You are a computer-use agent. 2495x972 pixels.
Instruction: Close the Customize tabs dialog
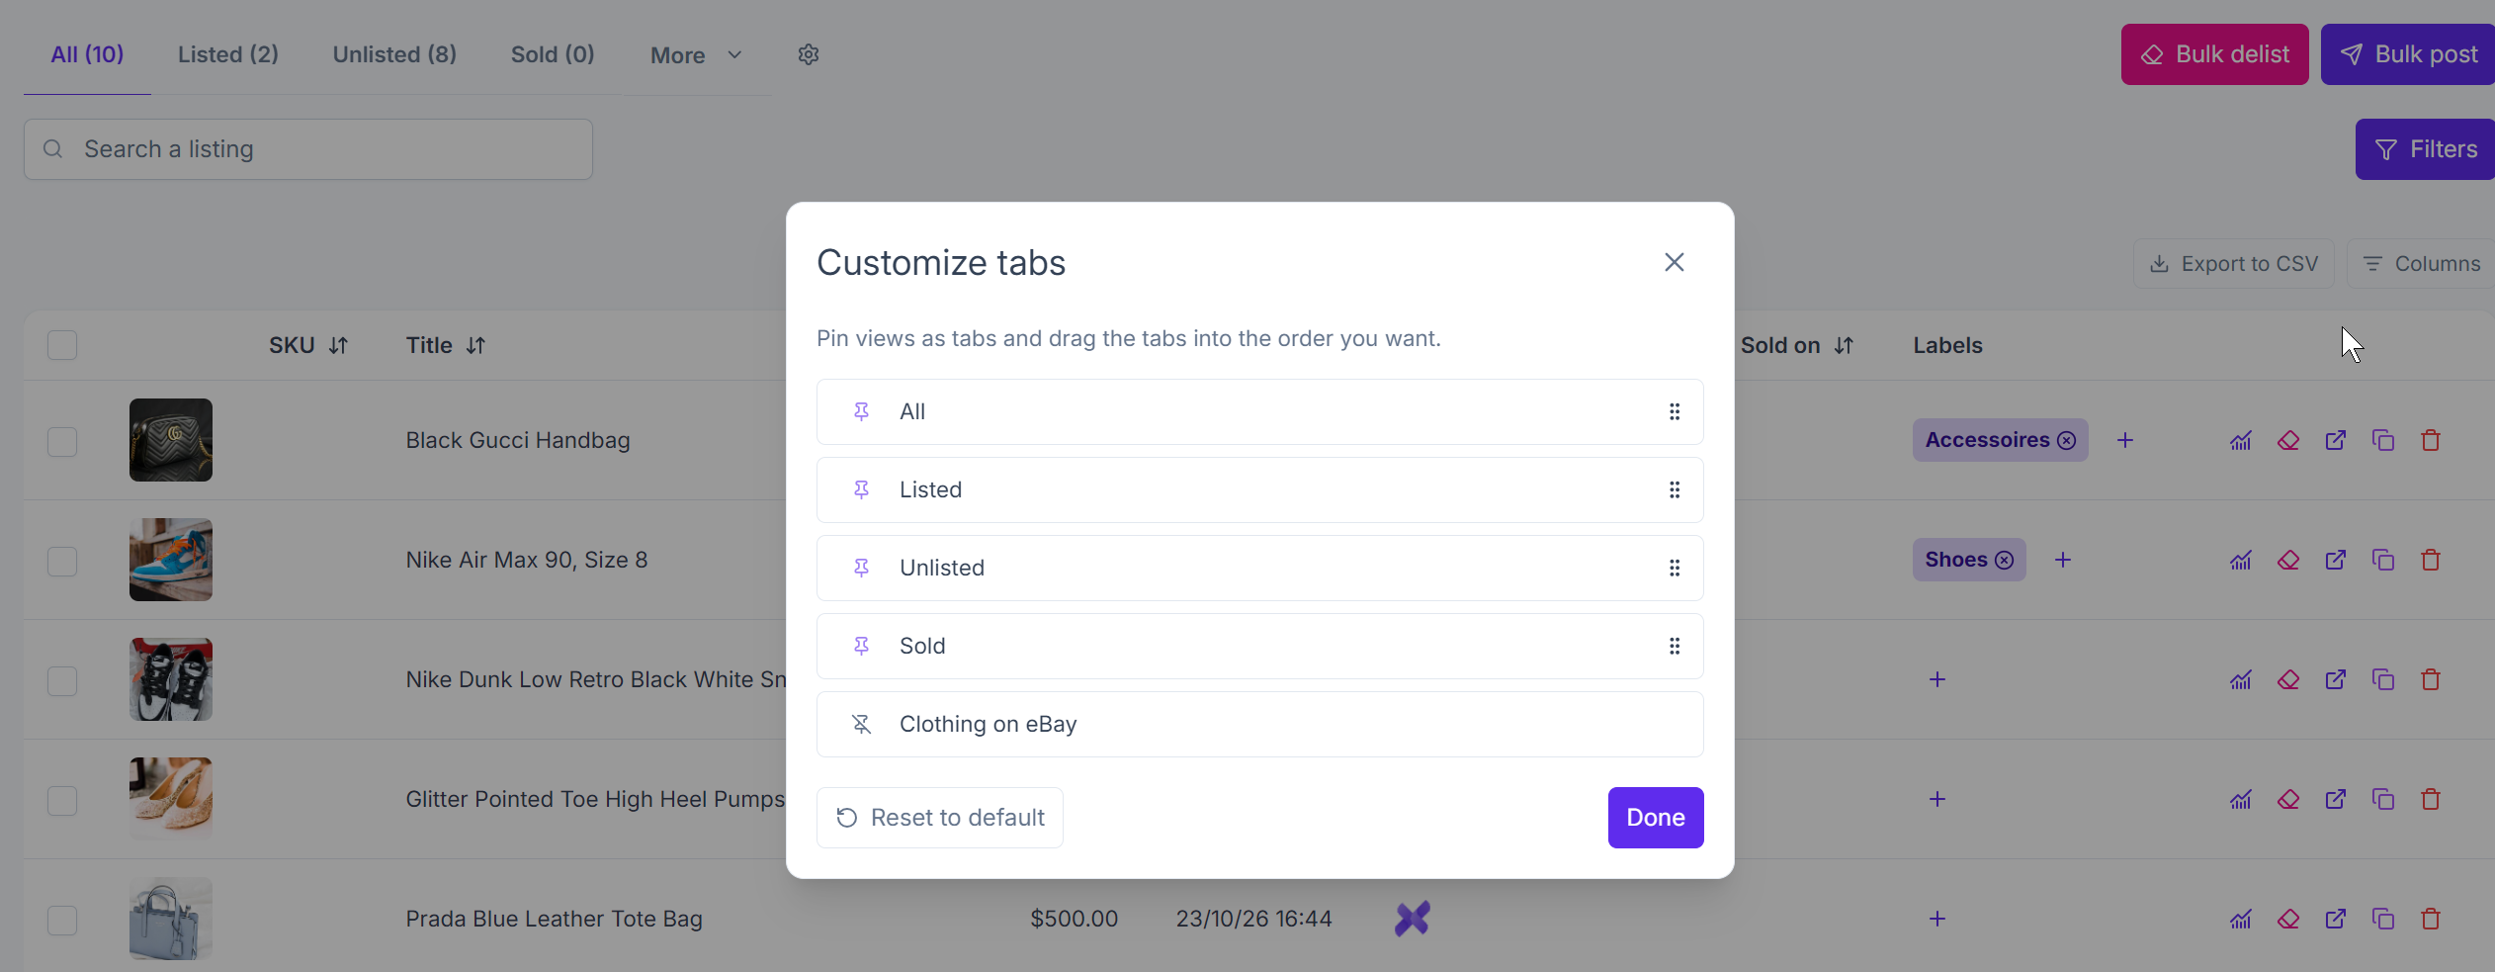click(1674, 262)
